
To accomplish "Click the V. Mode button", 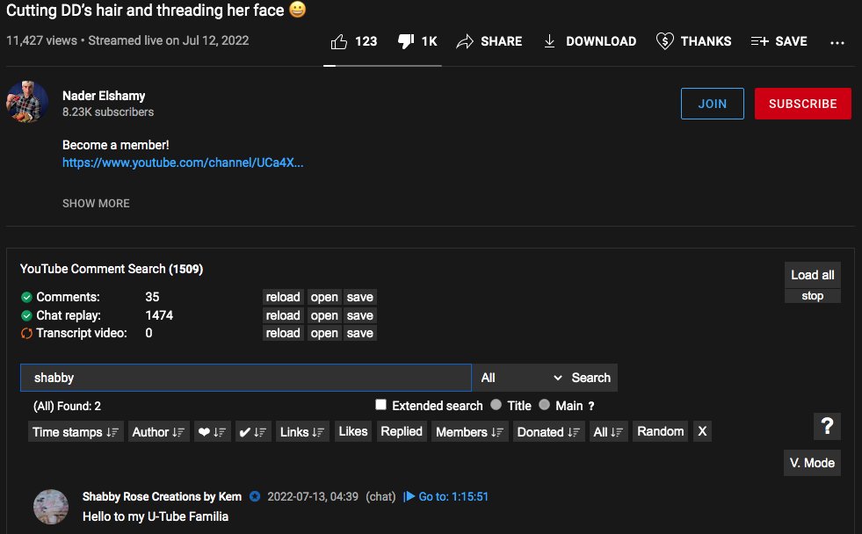I will pyautogui.click(x=812, y=463).
